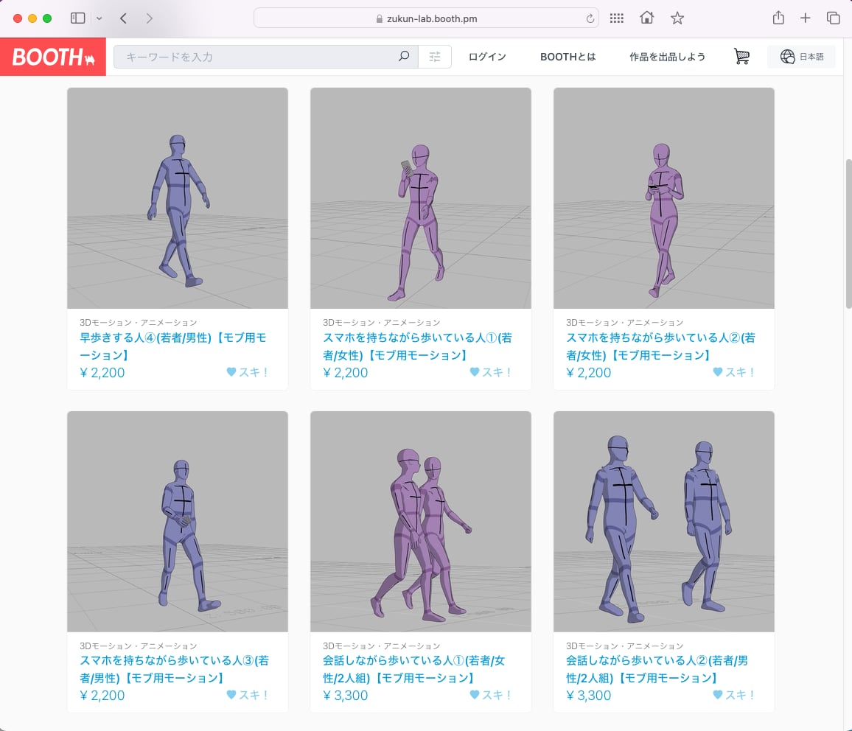Open Safari's tab overview

[x=833, y=18]
